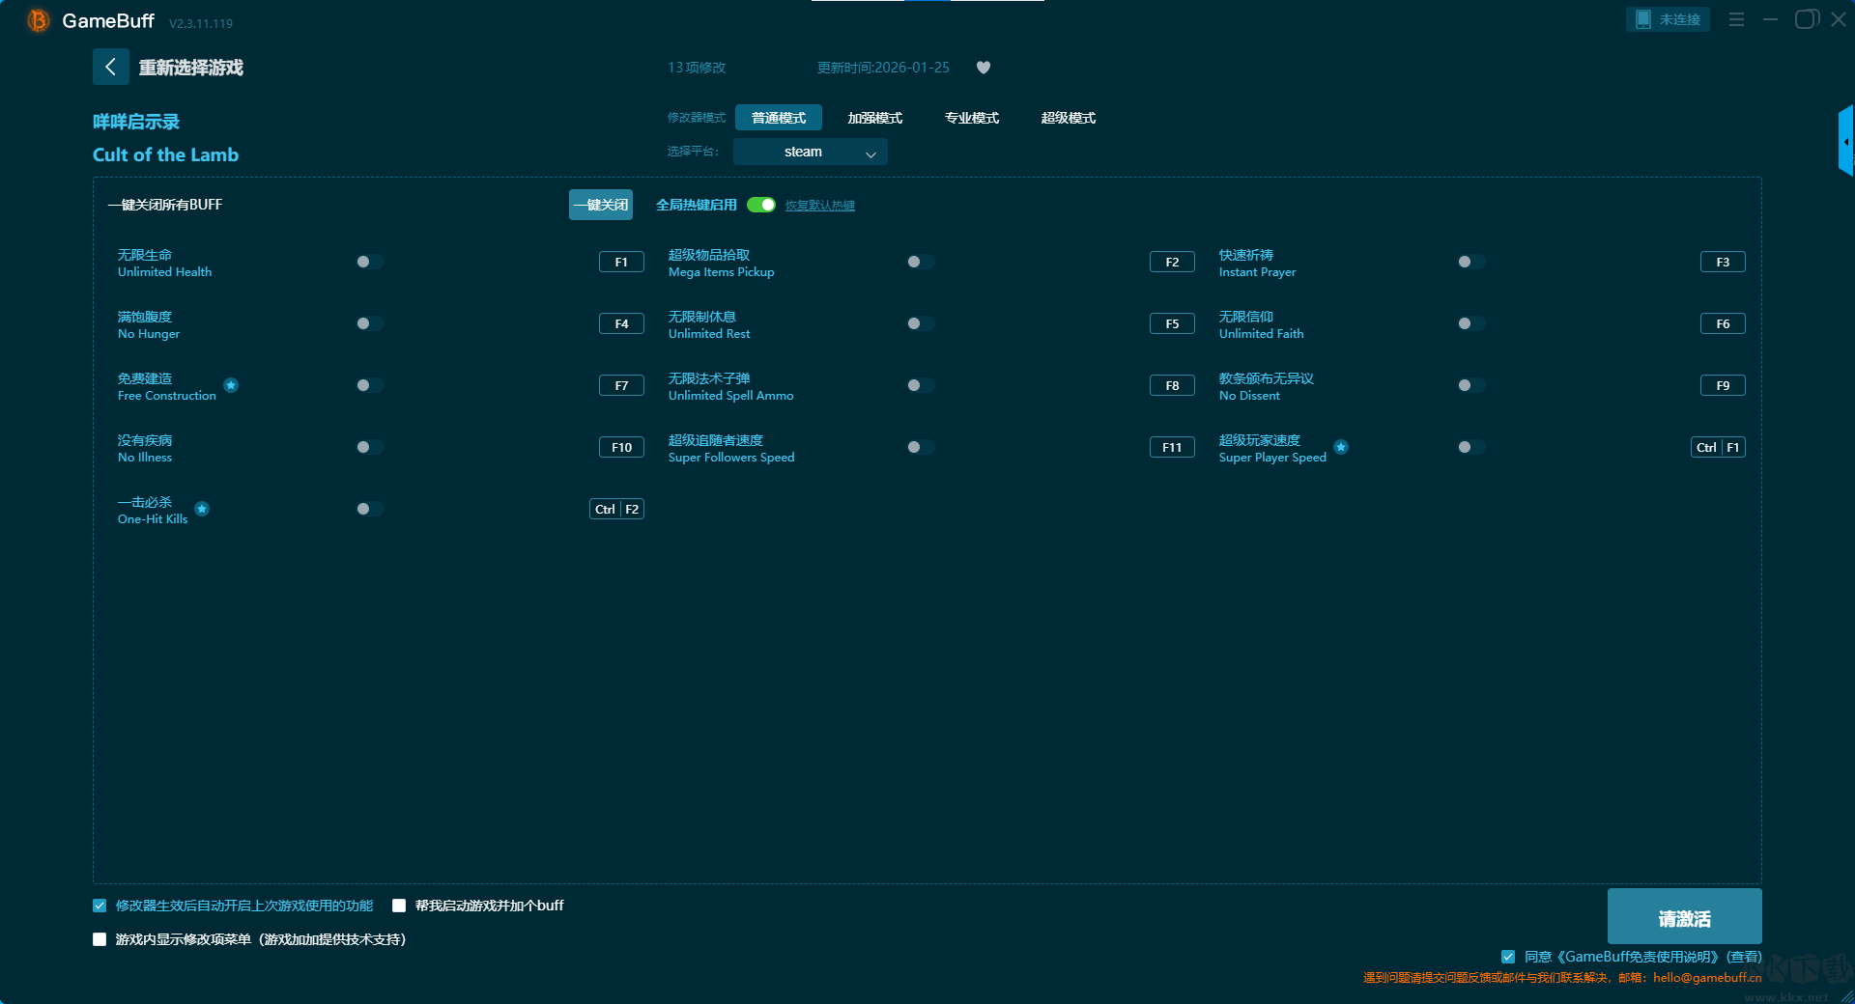Image resolution: width=1855 pixels, height=1004 pixels.
Task: Toggle the Super Followers Speed switch
Action: tap(920, 447)
